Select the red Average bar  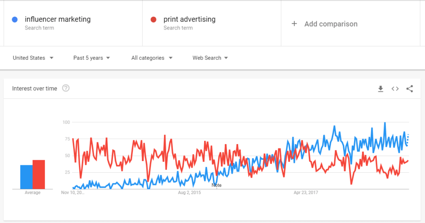39,174
